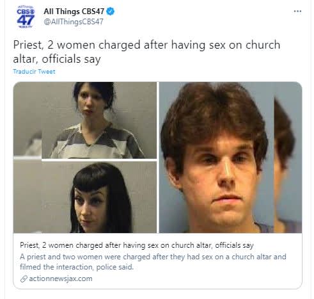The image size is (314, 299).
Task: Open the bottom-left mugshot with black bangs
Action: (85, 197)
